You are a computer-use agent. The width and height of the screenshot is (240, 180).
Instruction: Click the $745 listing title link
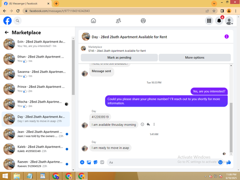tap(117, 51)
